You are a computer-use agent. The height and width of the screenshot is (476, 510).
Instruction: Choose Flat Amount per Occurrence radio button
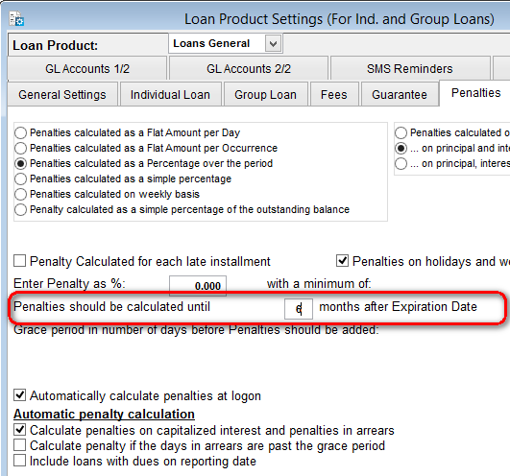[20, 148]
